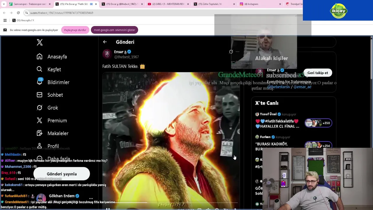The width and height of the screenshot is (373, 210).
Task: Click browser back arrow
Action: (x=4, y=13)
